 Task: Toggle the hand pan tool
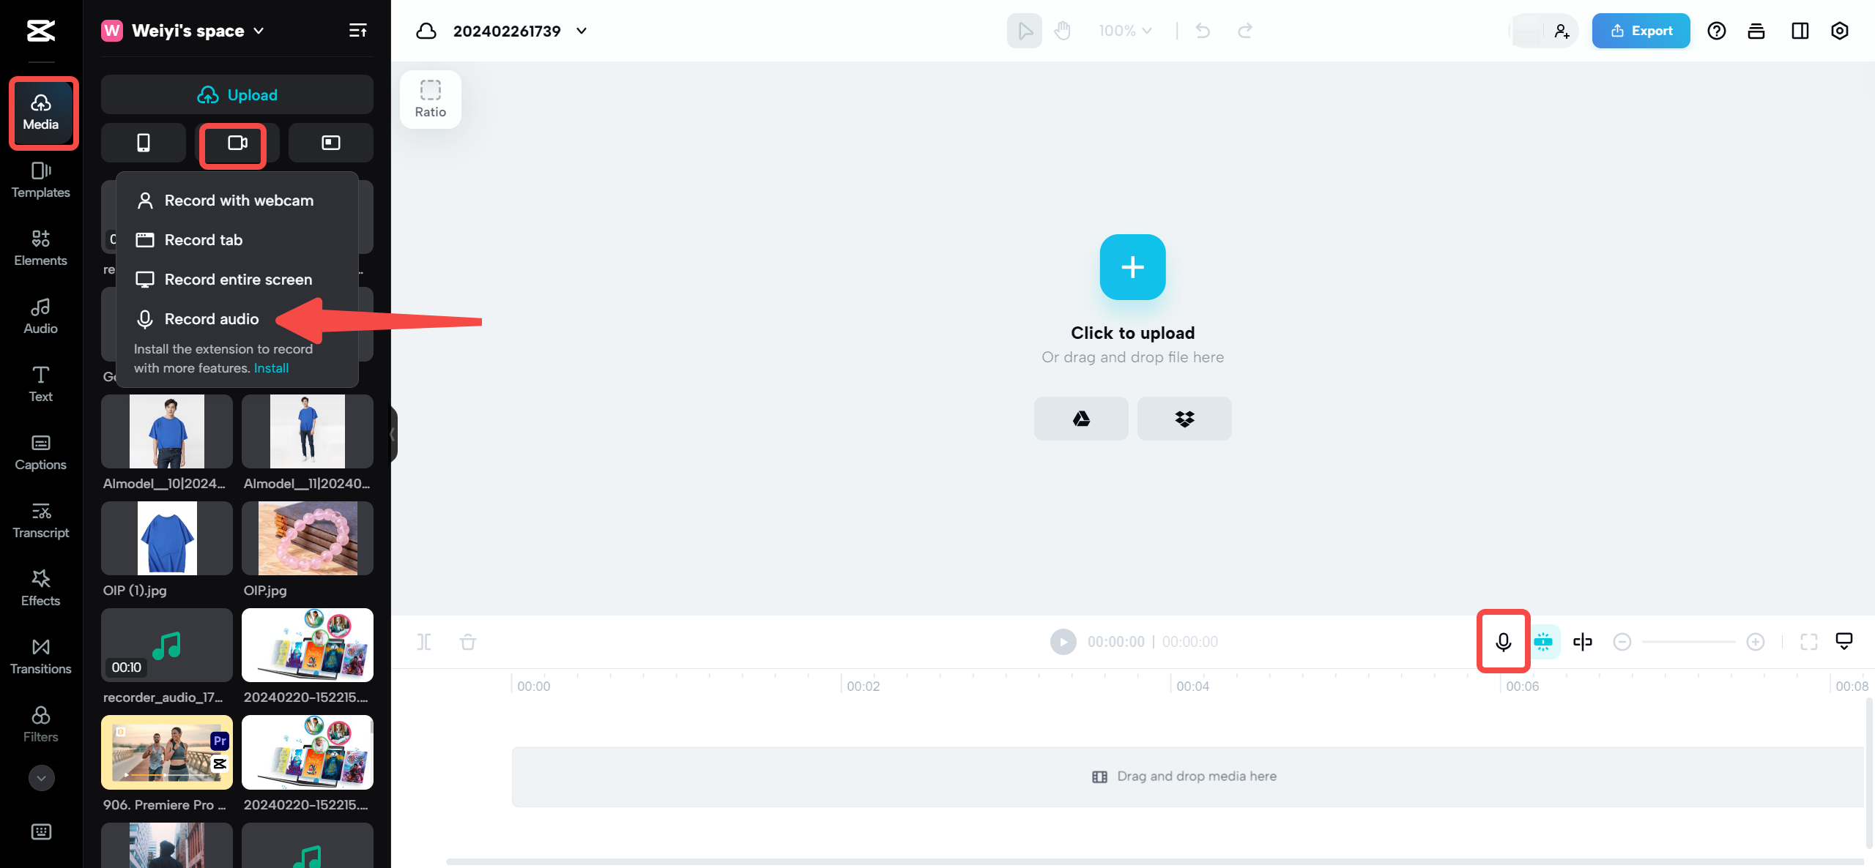click(1062, 31)
